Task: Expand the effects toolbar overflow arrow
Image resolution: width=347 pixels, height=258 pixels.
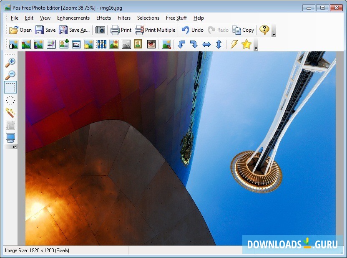Action: click(256, 48)
